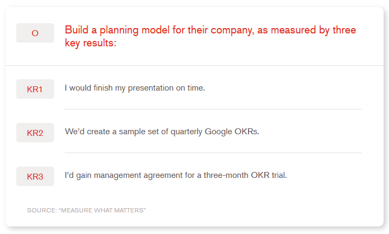
Task: Click the divider between KR2 and KR3
Action: 213,153
